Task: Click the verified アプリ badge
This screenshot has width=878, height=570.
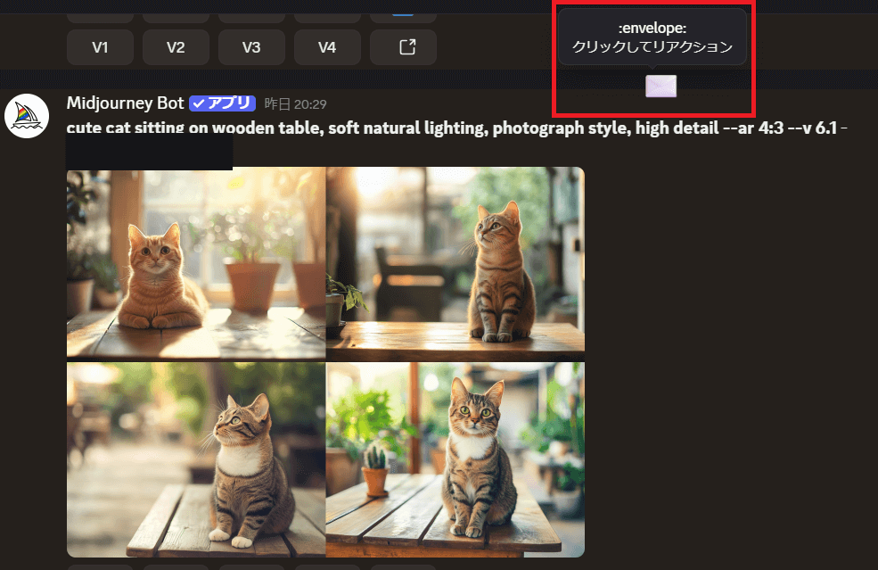Action: 222,103
